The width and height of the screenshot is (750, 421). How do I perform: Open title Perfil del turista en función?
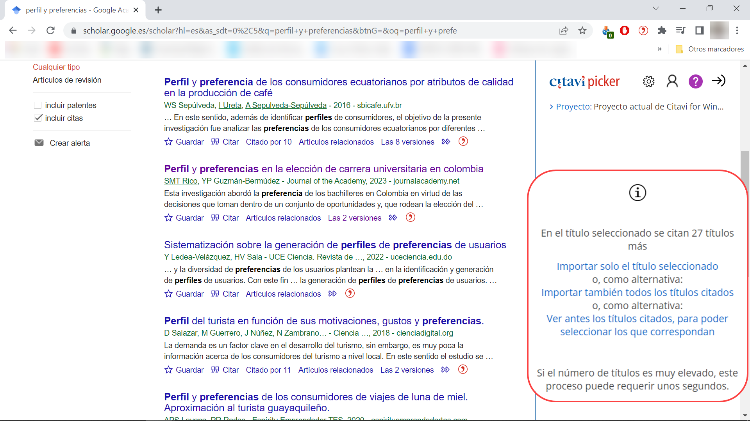tap(324, 321)
